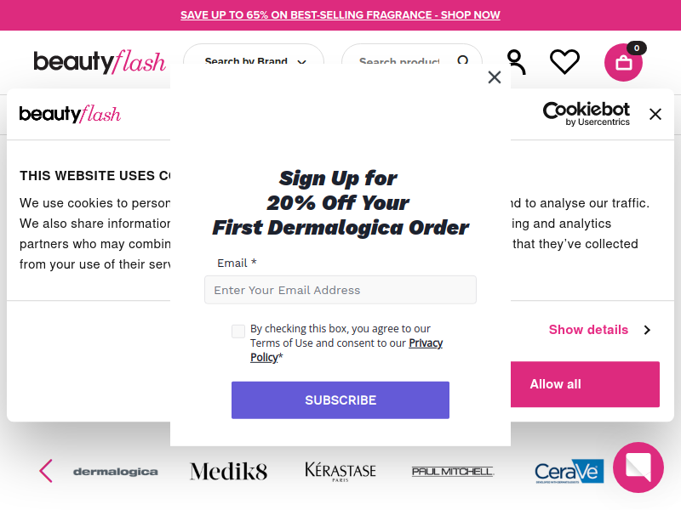
Task: Open the wishlist heart icon
Action: click(564, 61)
